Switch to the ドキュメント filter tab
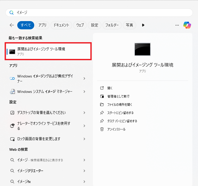Screen dimensions: 198x186 pos(61,25)
